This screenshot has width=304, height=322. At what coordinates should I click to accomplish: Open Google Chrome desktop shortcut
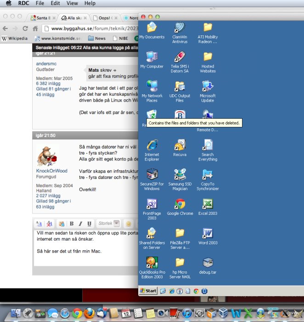click(180, 207)
